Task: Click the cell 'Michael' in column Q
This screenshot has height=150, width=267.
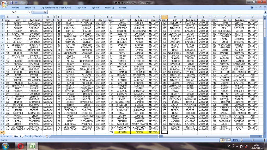Action: [175, 83]
